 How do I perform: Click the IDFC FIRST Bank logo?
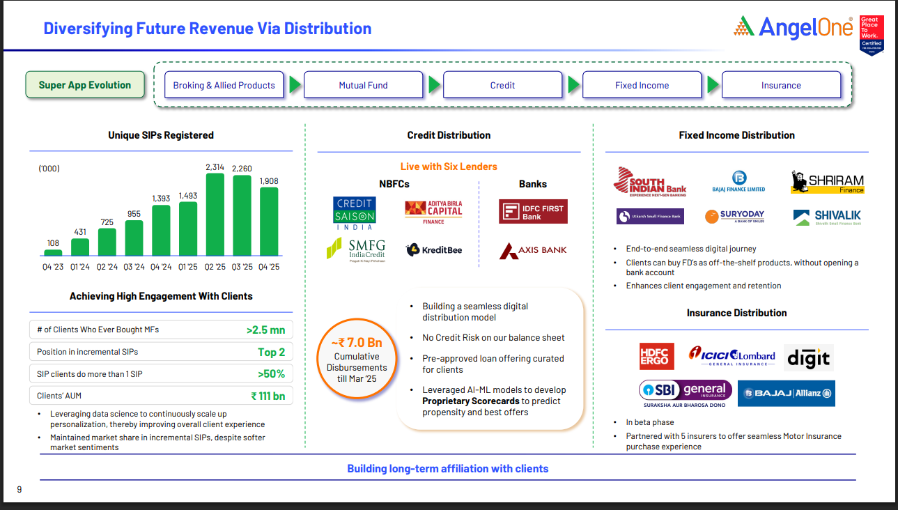(533, 211)
